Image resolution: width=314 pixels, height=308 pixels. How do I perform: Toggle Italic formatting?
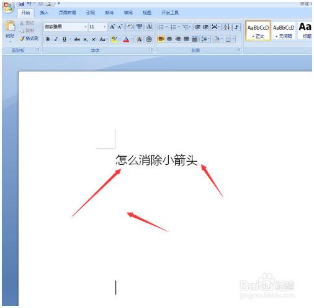56,39
